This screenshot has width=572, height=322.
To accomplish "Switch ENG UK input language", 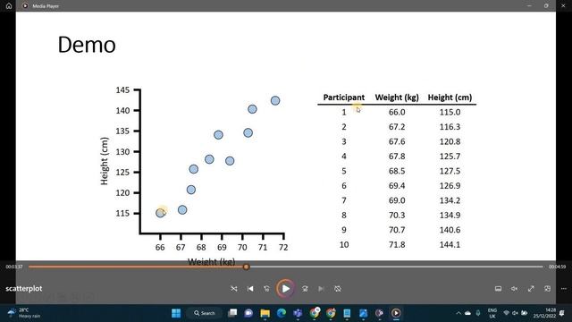I will click(x=492, y=313).
